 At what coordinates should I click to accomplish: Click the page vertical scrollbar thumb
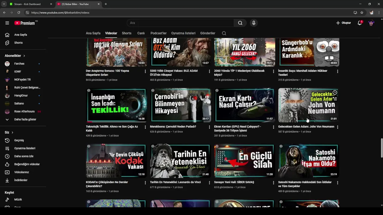382,148
